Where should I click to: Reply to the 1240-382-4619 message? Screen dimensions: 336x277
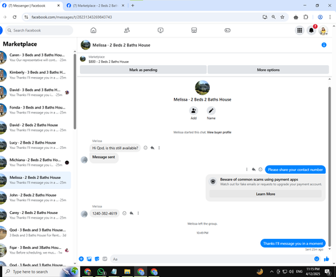[132, 213]
